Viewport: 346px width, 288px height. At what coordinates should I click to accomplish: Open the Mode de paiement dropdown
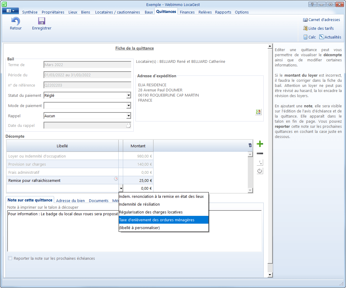pyautogui.click(x=129, y=106)
